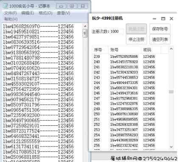Image resolution: width=178 pixels, height=162 pixels.
Task: Select row 252 in the account list
Action: tap(130, 124)
